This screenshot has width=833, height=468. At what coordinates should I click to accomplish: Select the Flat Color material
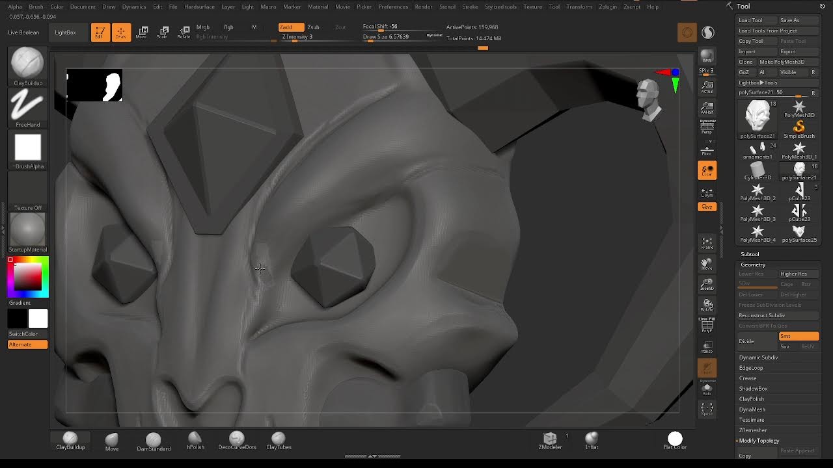coord(675,441)
